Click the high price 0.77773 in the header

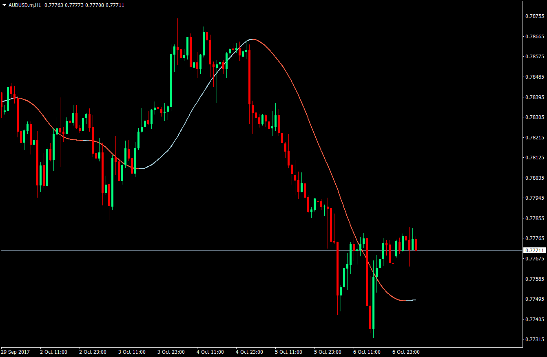tap(73, 5)
